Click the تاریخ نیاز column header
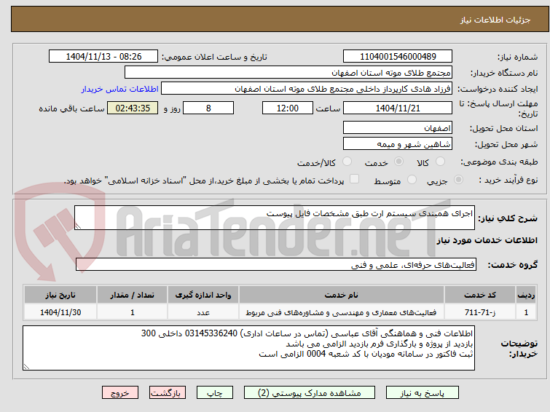This screenshot has height=412, width=550. (60, 295)
